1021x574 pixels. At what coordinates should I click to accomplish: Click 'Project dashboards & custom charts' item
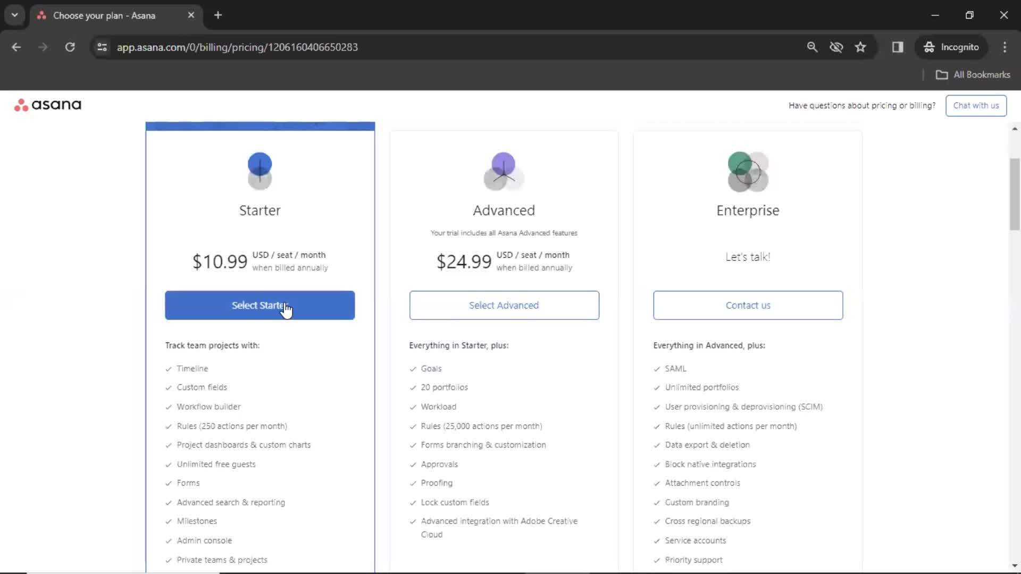click(244, 445)
